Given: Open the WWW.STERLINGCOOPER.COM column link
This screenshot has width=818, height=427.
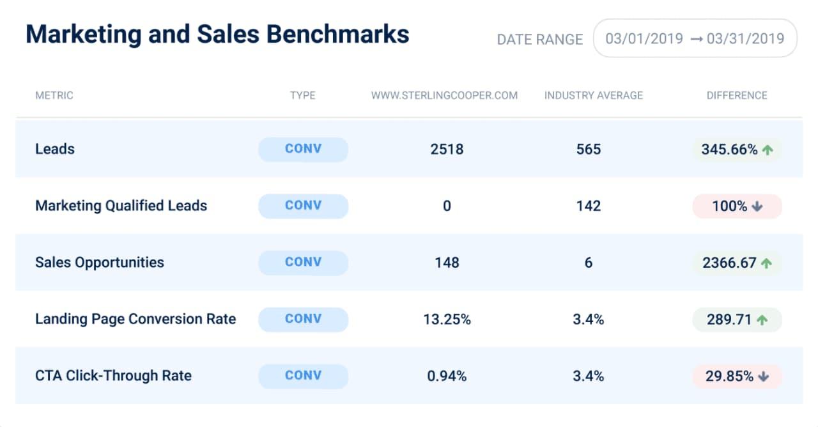Looking at the screenshot, I should 445,95.
